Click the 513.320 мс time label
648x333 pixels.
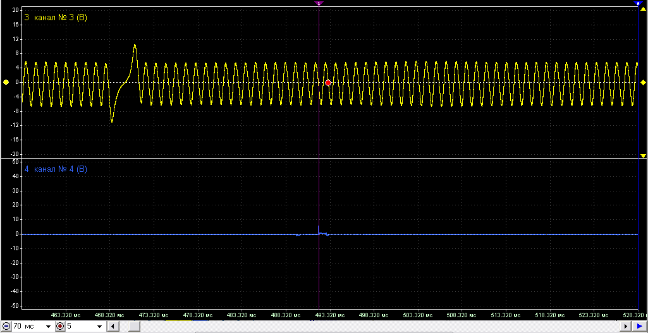pos(506,315)
